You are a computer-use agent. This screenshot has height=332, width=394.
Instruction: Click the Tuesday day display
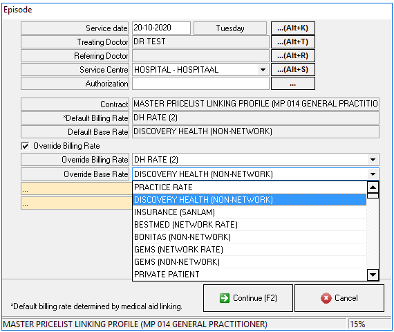(x=230, y=28)
